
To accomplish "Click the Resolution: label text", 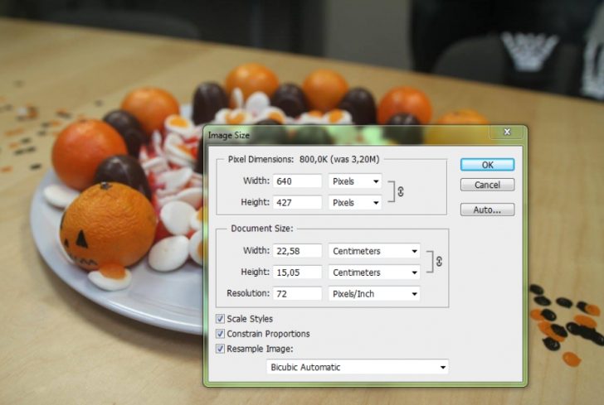I will coord(248,293).
